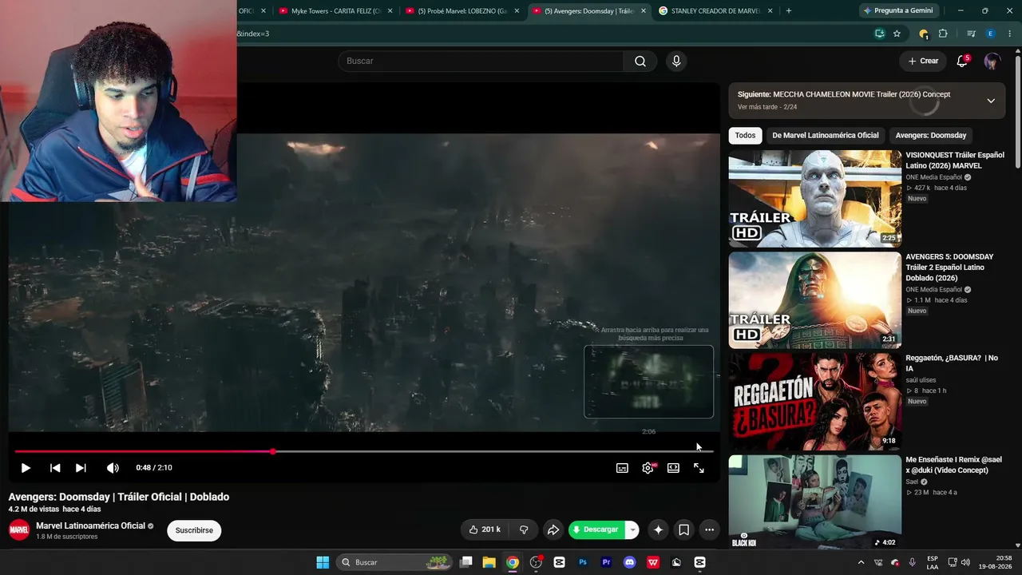Click the YouTube search field
The height and width of the screenshot is (575, 1022).
coord(481,61)
